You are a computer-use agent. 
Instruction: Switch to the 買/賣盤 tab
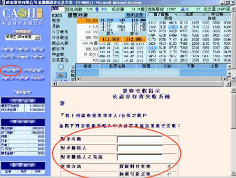pos(161,15)
